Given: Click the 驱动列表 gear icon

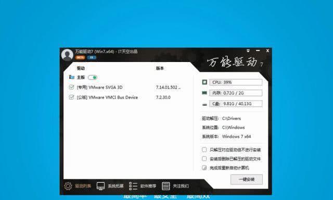Looking at the screenshot, I should pos(68,186).
